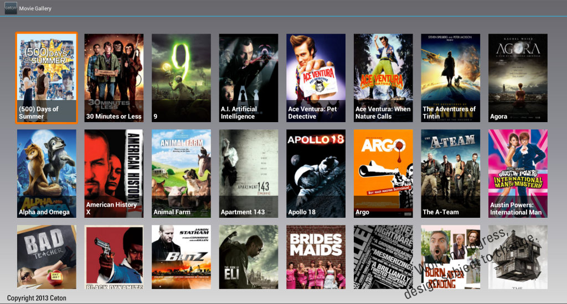Select the Apollo 18 poster
Image resolution: width=567 pixels, height=304 pixels.
coord(316,174)
